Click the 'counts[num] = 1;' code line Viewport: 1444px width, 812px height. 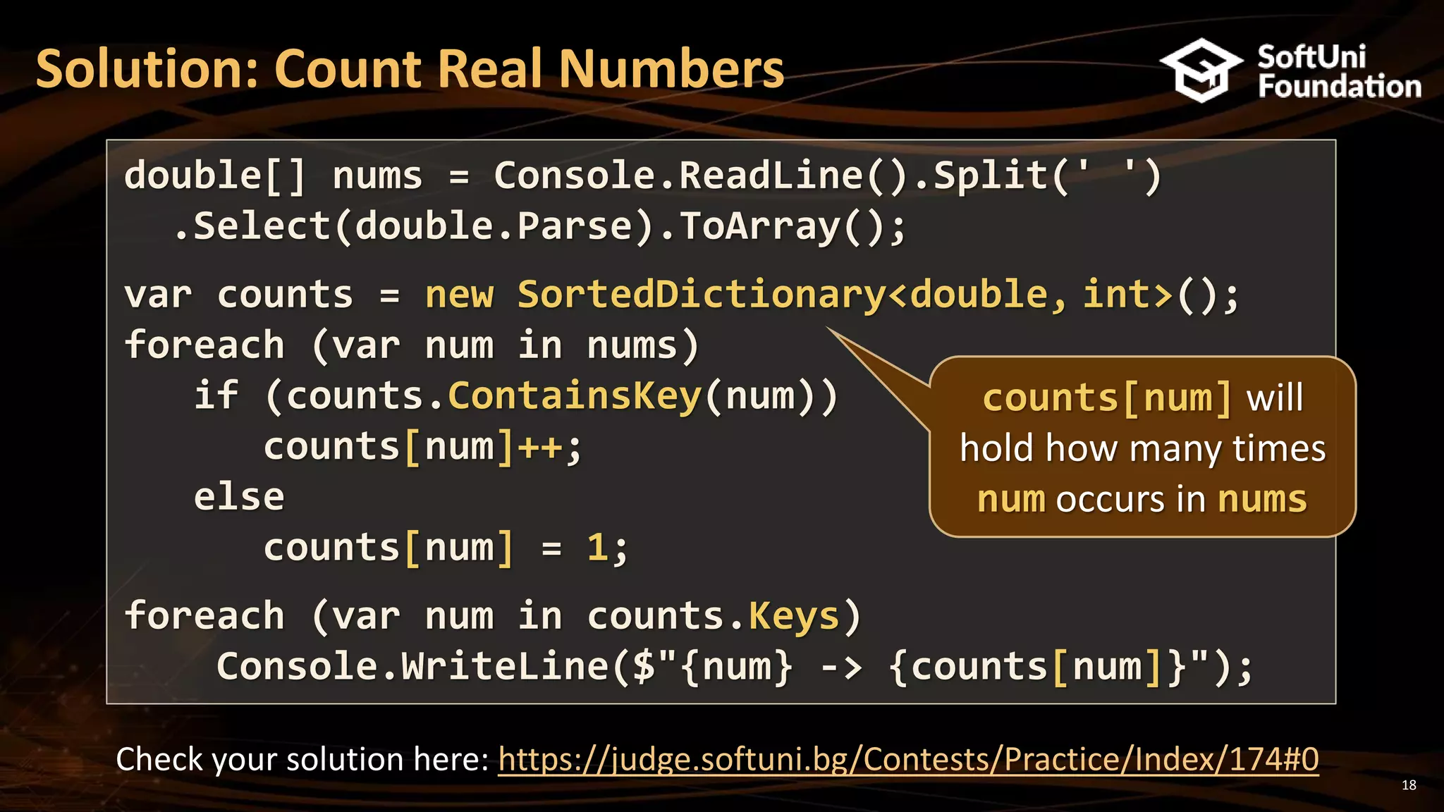pyautogui.click(x=446, y=548)
